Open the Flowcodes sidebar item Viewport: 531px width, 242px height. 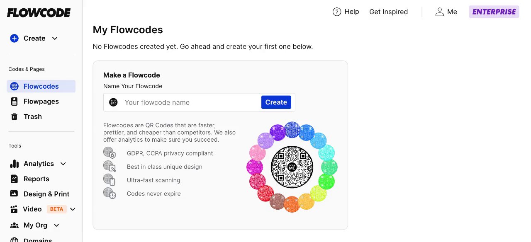pyautogui.click(x=41, y=86)
